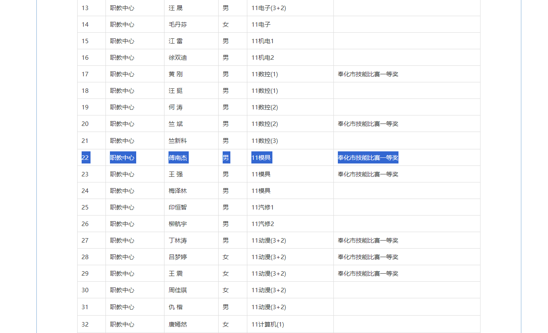
Task: Select the highlighted name 傅南杰
Action: pyautogui.click(x=178, y=157)
